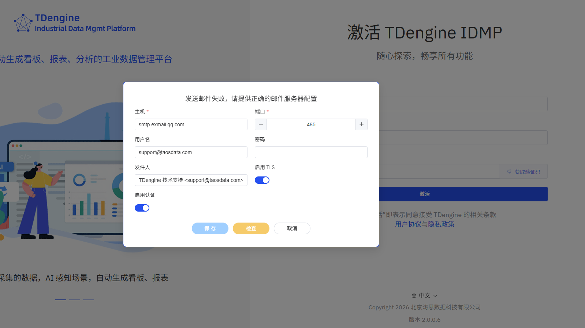585x328 pixels.
Task: Toggle the 启用认证 switch
Action: coord(142,208)
